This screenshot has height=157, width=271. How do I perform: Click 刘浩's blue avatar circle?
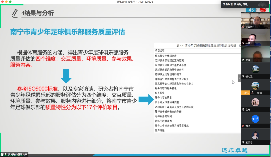click(255, 119)
